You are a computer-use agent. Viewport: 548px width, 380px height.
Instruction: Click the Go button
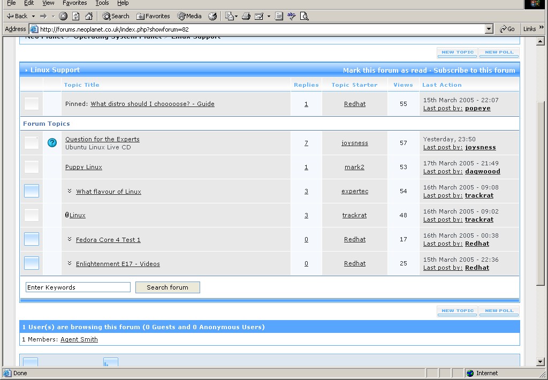tap(507, 29)
